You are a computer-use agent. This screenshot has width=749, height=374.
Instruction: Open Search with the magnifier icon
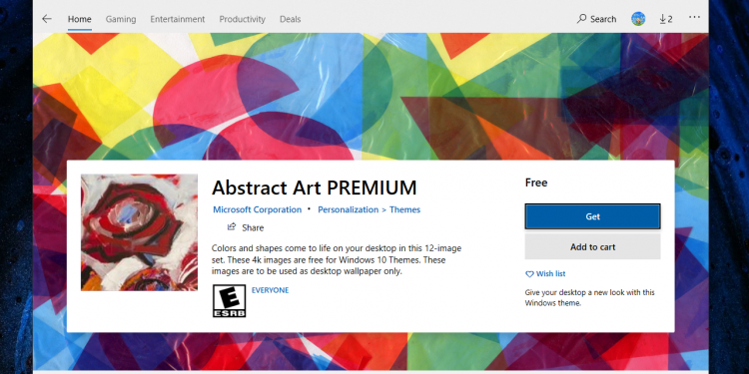pos(596,19)
